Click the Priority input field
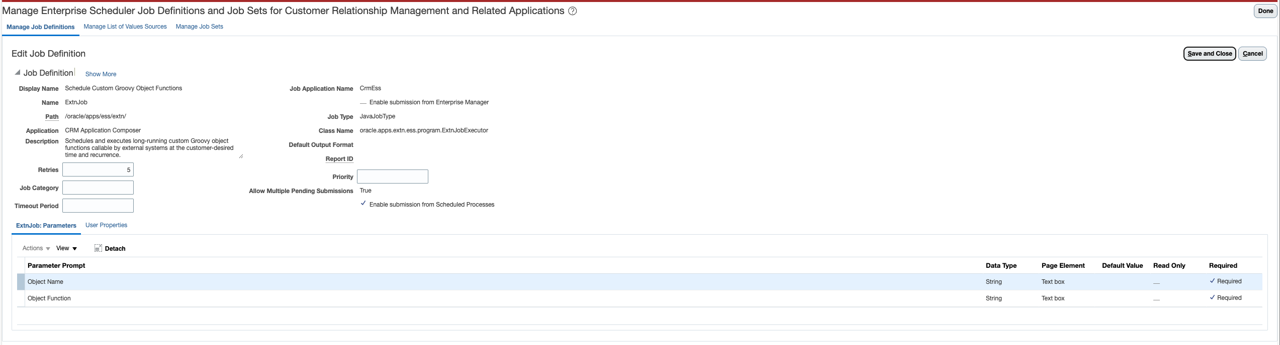 pos(392,177)
